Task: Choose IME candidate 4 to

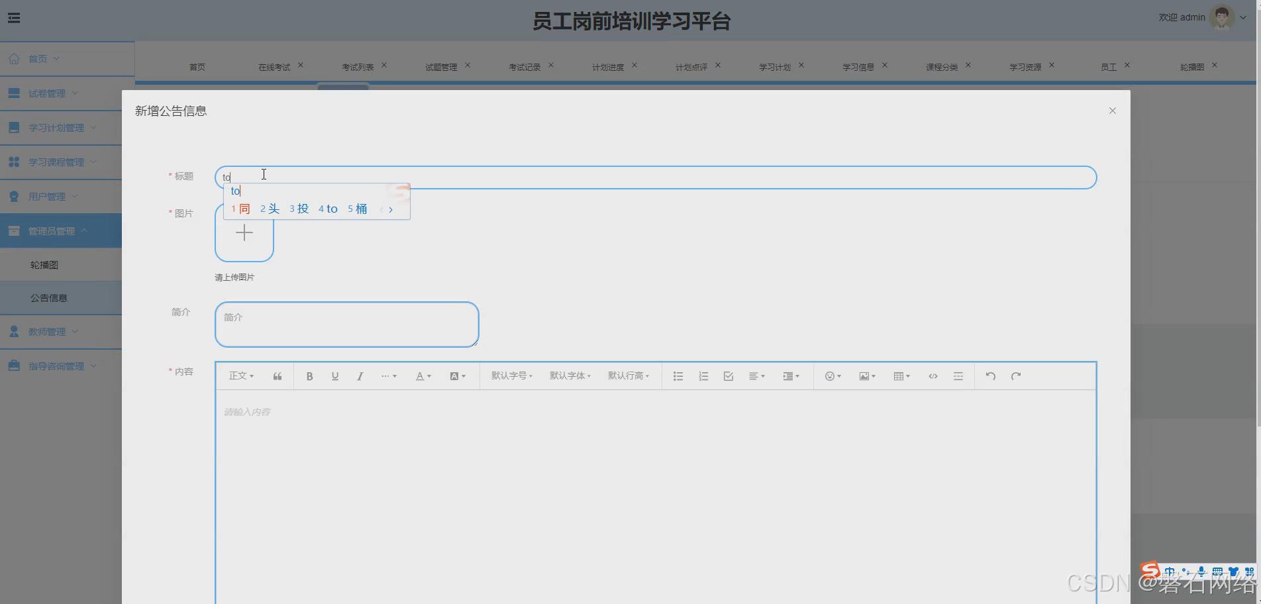Action: [x=328, y=209]
